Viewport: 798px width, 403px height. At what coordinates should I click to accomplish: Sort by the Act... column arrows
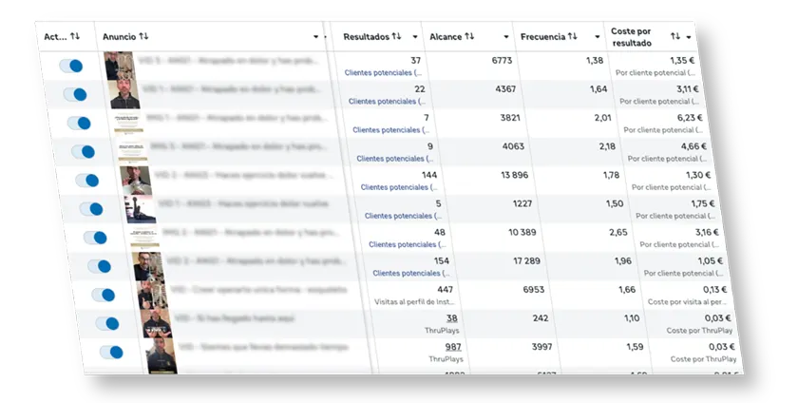click(75, 36)
